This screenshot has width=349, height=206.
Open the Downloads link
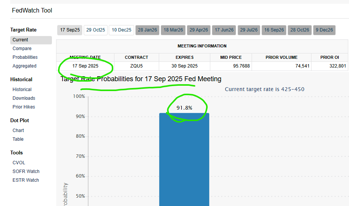click(x=24, y=98)
